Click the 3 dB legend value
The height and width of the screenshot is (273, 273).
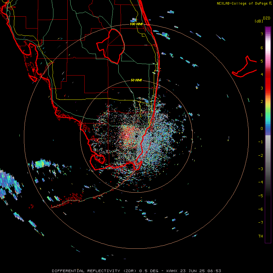(x=262, y=88)
